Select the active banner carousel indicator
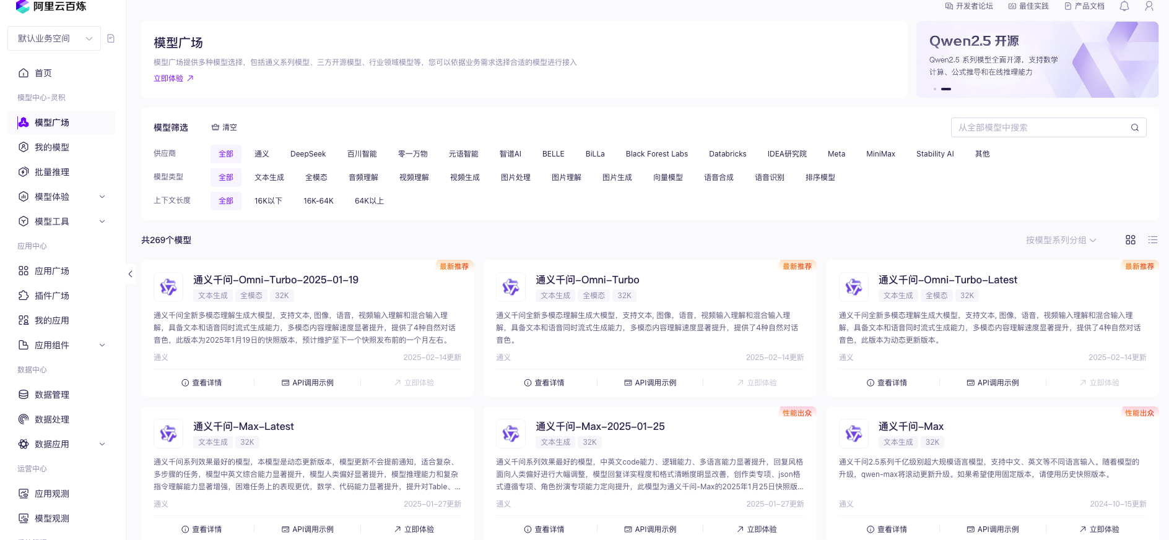This screenshot has width=1169, height=540. tap(946, 89)
